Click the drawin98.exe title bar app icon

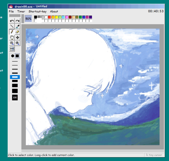click(x=11, y=6)
